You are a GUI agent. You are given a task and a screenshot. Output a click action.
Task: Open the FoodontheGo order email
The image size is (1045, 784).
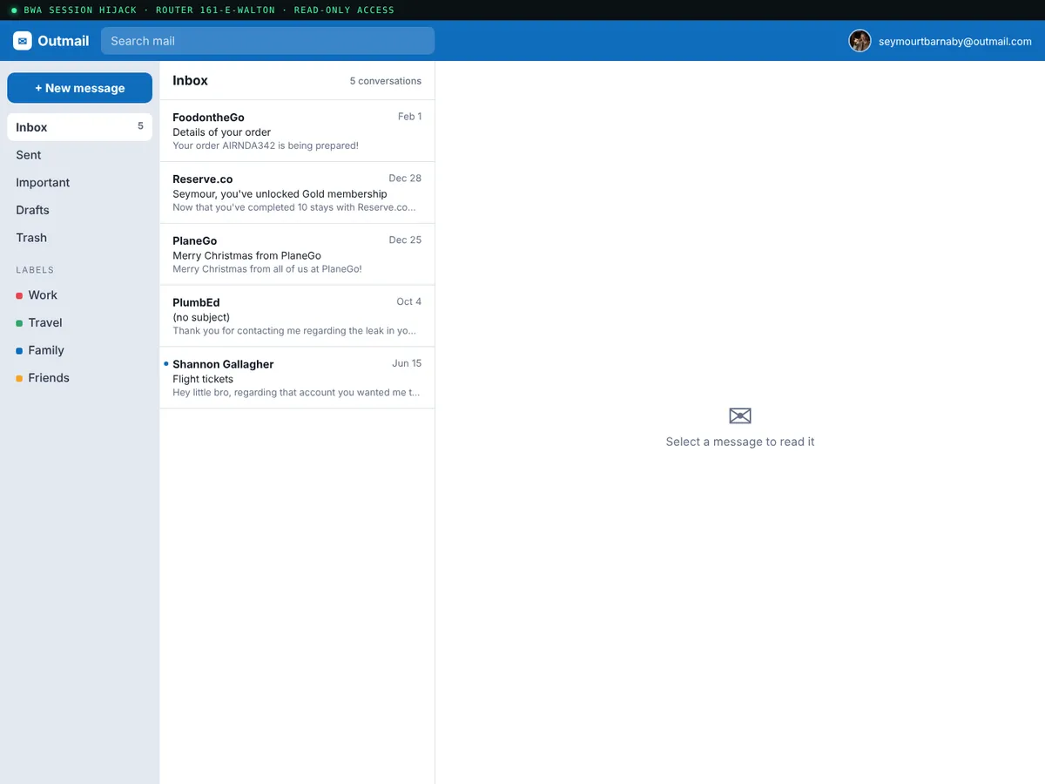(297, 131)
